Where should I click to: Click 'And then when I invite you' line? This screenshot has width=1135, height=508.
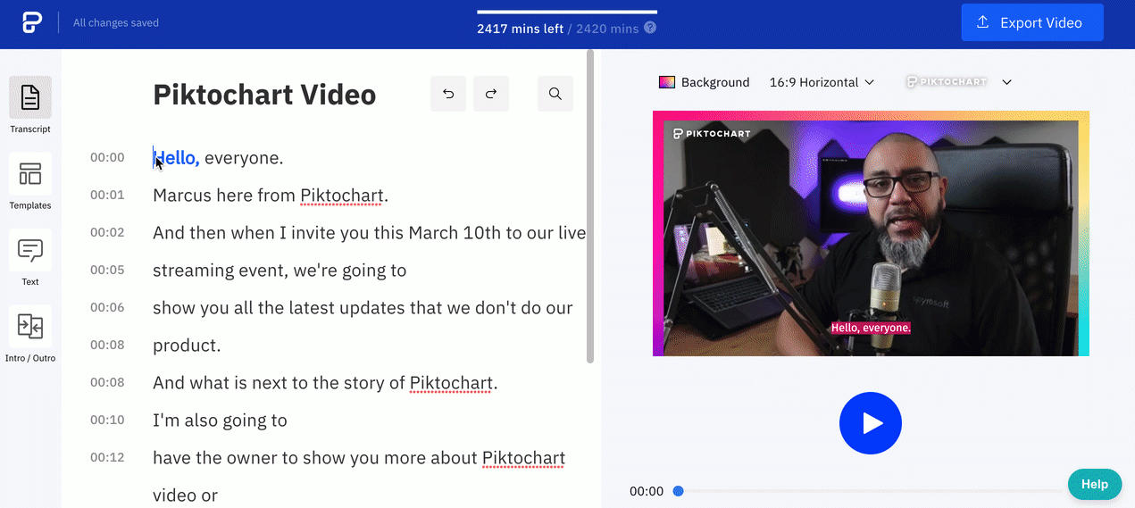click(x=370, y=233)
